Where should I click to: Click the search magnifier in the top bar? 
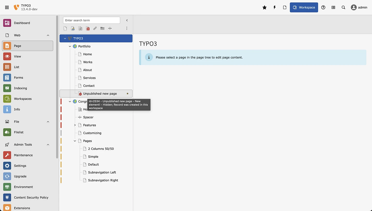[343, 7]
